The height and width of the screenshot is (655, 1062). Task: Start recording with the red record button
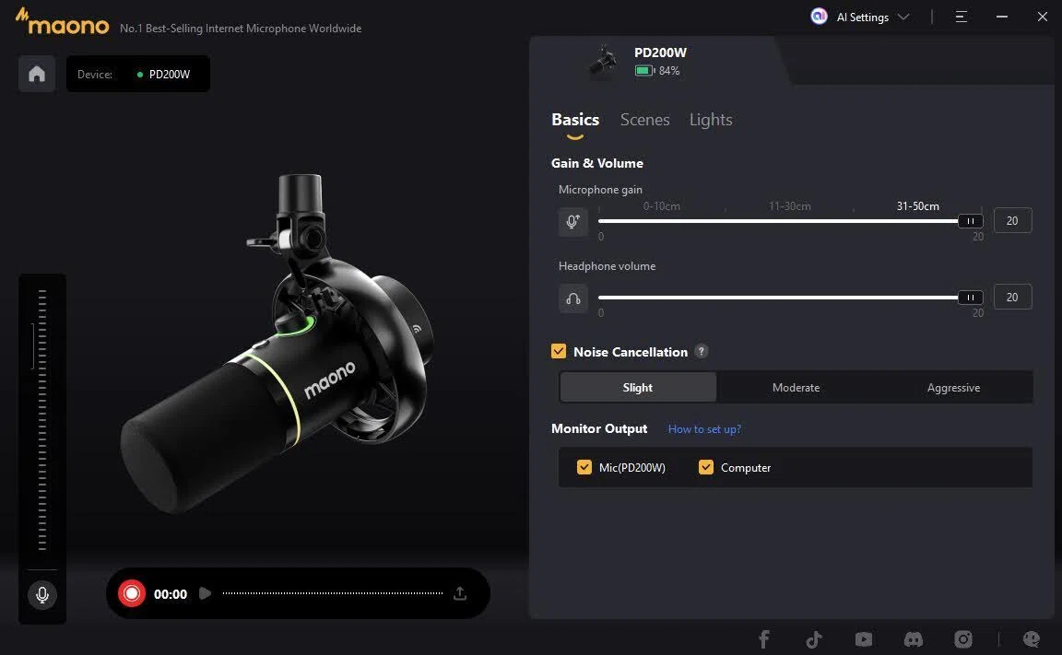(x=132, y=593)
